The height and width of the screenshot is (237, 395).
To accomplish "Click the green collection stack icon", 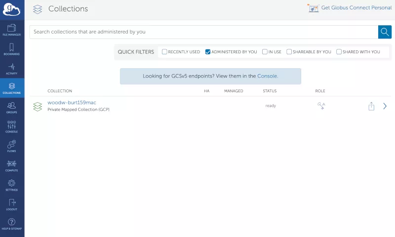I will point(38,107).
